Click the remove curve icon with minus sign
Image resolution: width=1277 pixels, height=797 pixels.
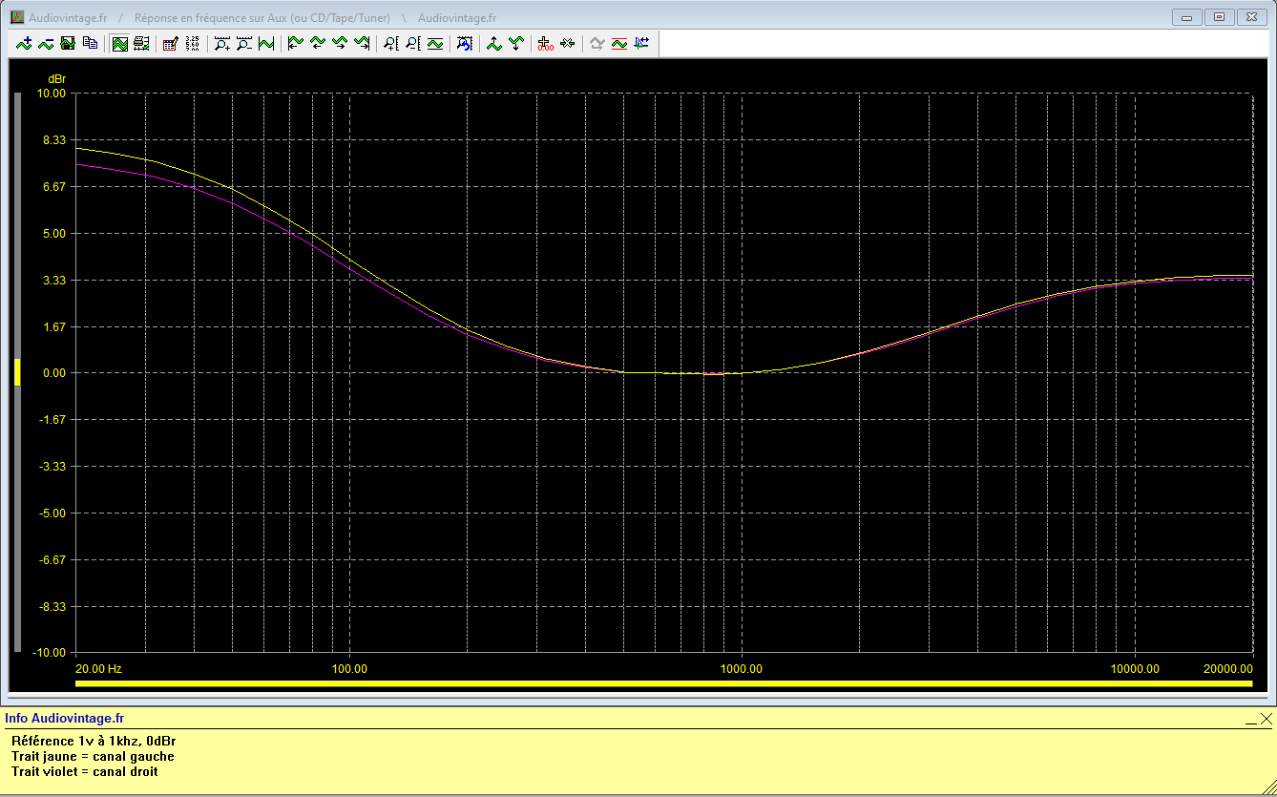pyautogui.click(x=46, y=43)
